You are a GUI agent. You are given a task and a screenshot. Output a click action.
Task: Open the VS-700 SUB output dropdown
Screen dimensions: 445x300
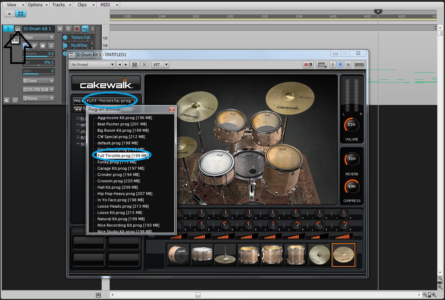click(x=39, y=90)
